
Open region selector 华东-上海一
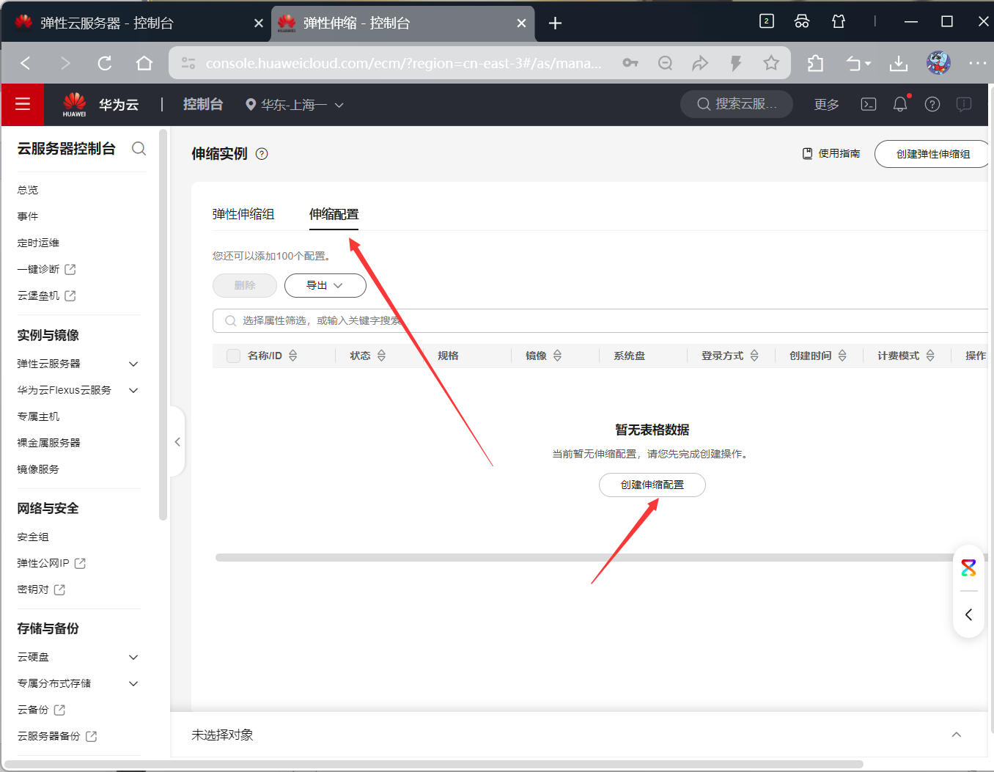tap(294, 105)
